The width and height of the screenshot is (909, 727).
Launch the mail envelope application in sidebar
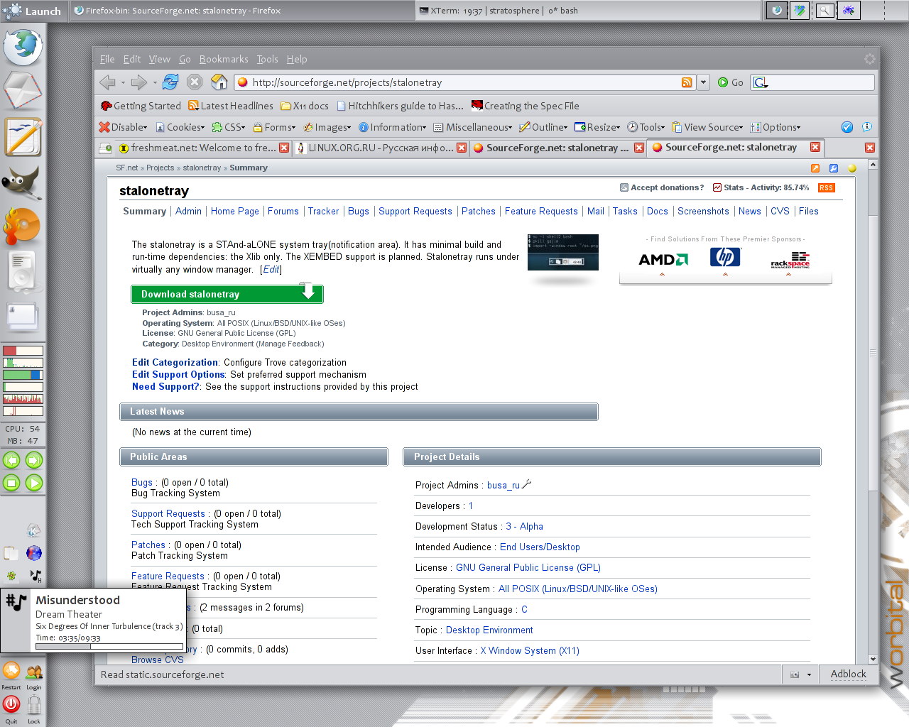tap(23, 91)
